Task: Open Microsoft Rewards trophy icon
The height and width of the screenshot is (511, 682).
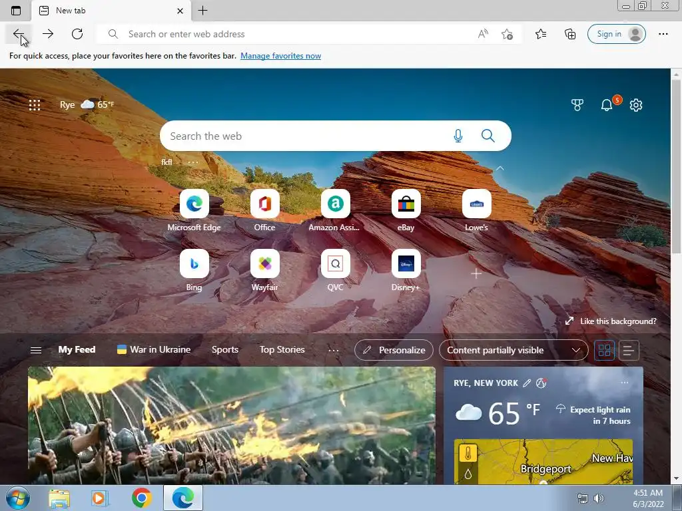Action: [577, 104]
